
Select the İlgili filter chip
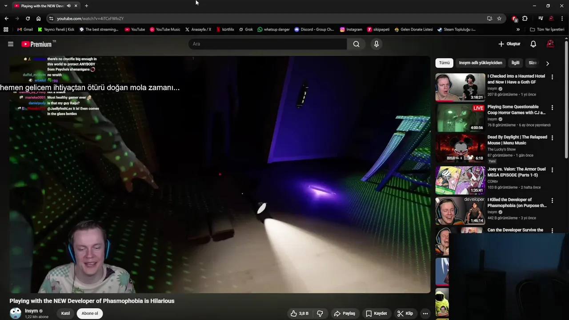click(x=515, y=63)
